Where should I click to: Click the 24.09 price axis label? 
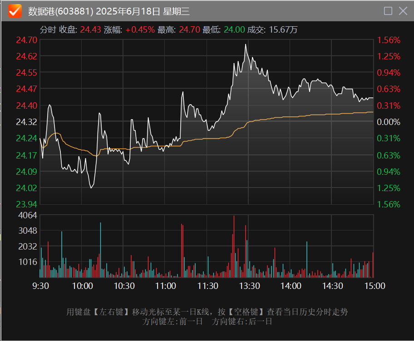click(x=27, y=172)
